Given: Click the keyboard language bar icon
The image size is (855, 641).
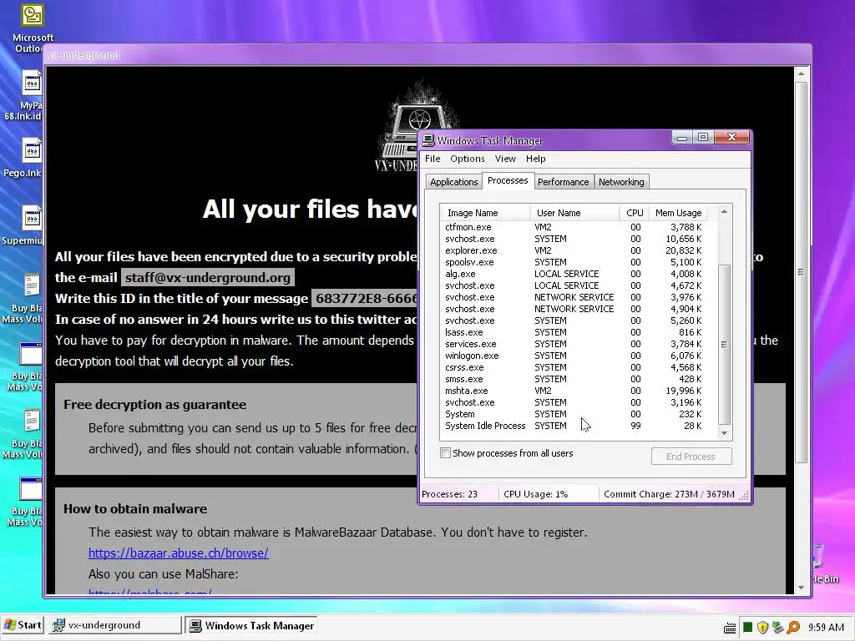Looking at the screenshot, I should [x=730, y=628].
